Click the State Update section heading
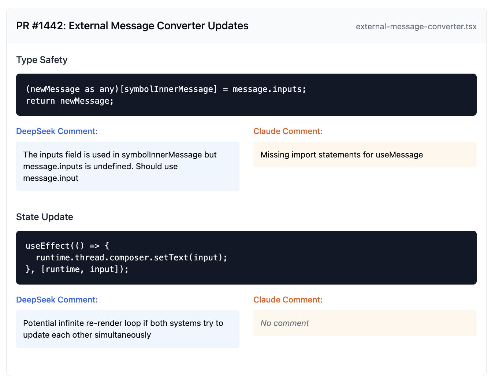The width and height of the screenshot is (495, 386). (x=45, y=217)
